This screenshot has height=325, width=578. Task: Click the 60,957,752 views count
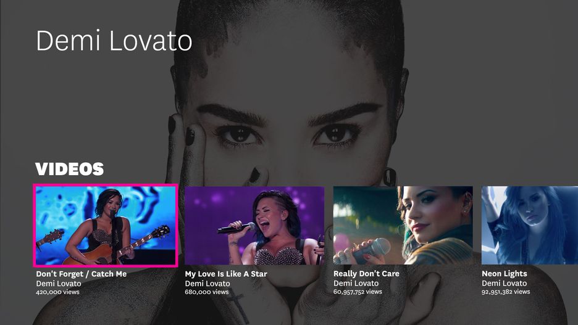click(358, 292)
